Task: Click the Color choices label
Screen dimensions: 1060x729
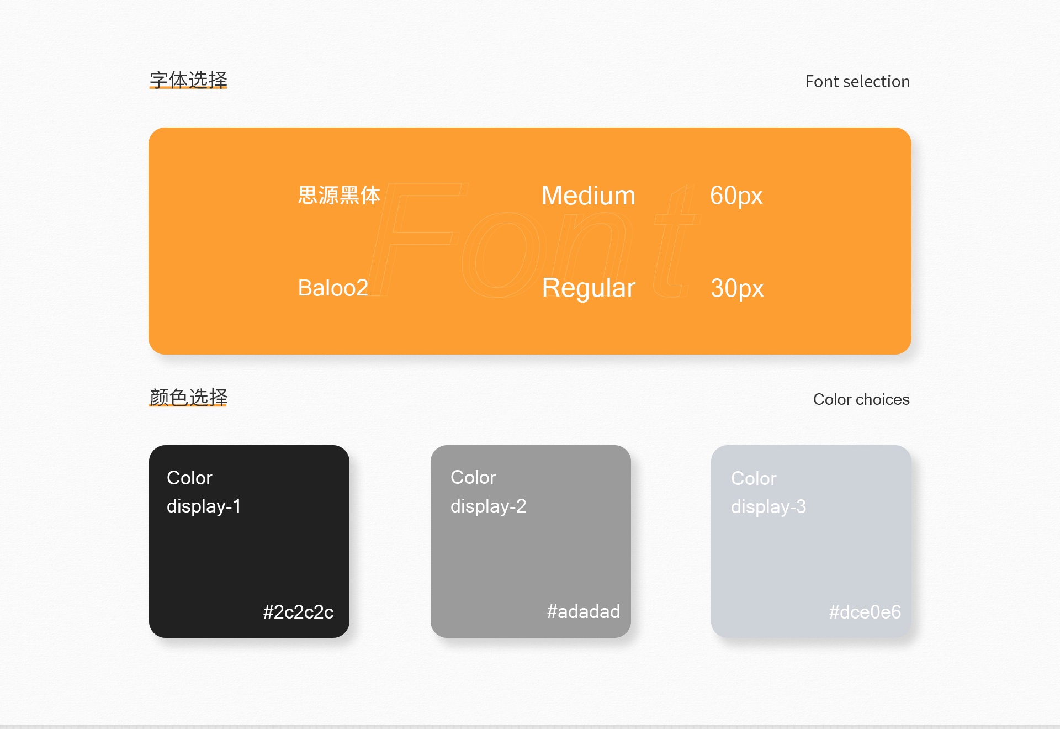Action: pos(861,399)
